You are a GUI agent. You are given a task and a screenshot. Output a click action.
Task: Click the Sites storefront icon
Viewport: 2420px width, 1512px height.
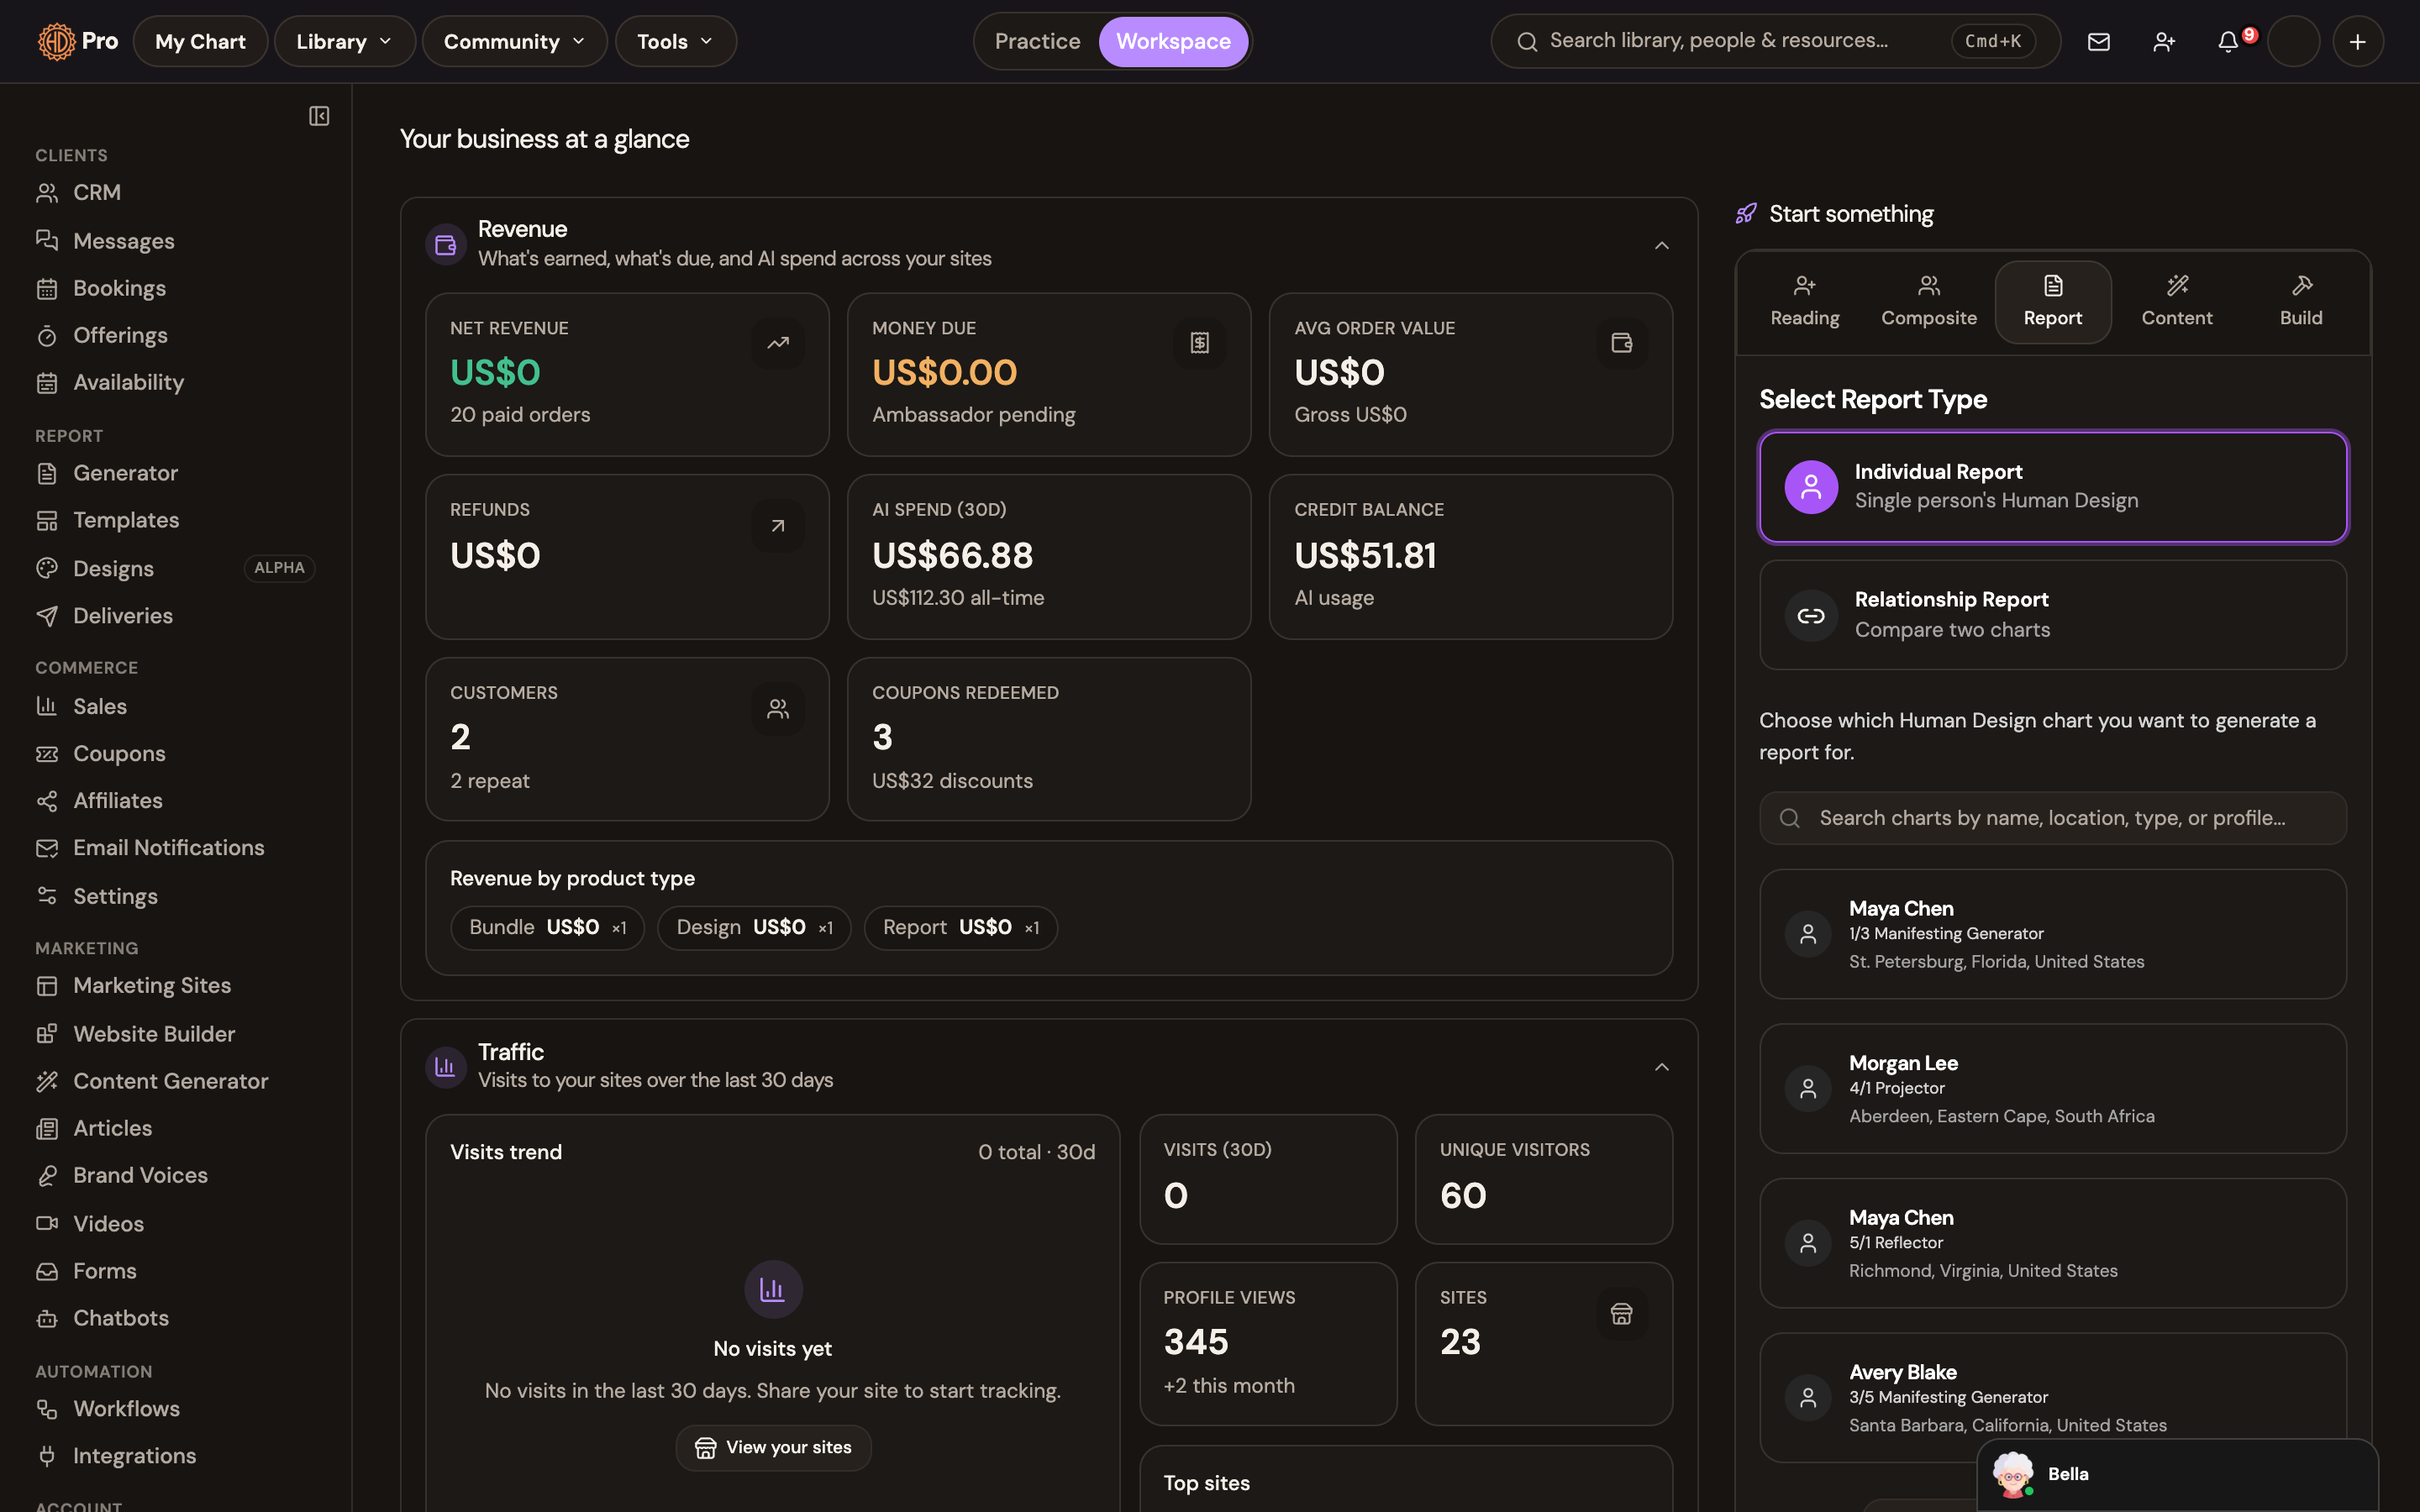click(x=1622, y=1314)
